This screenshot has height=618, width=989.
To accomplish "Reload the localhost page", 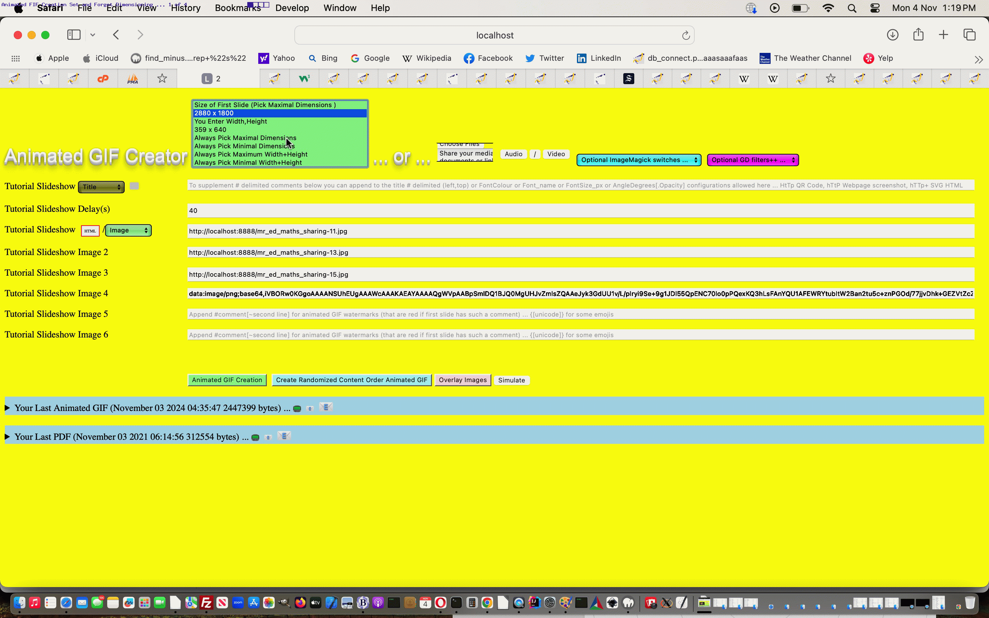I will click(686, 36).
